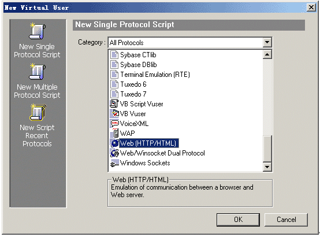Open the All Protocols combo box
The image size is (320, 237).
pos(190,43)
